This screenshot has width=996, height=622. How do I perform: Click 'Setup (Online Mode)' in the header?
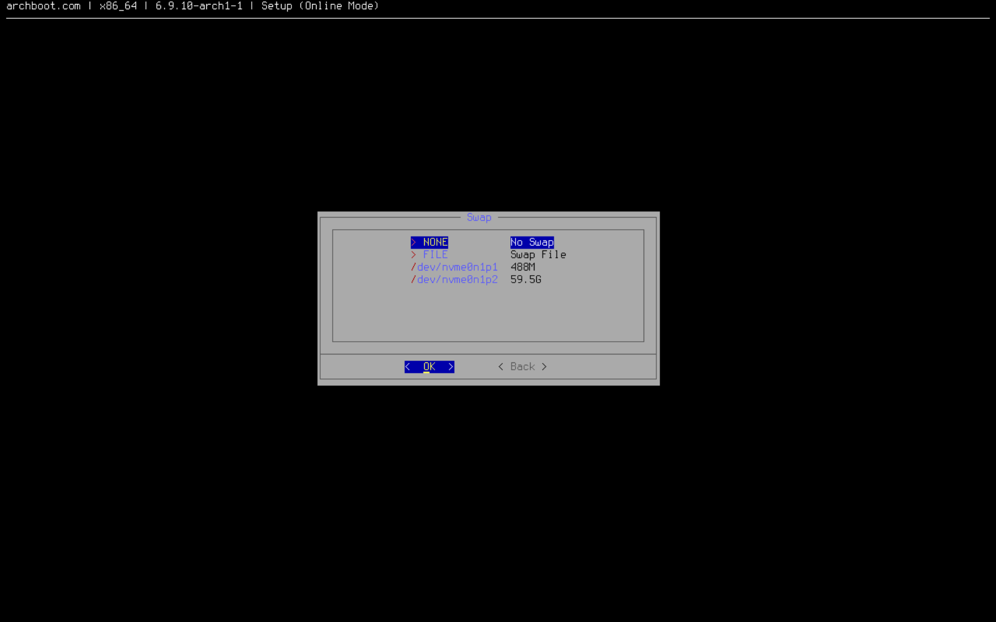click(320, 6)
